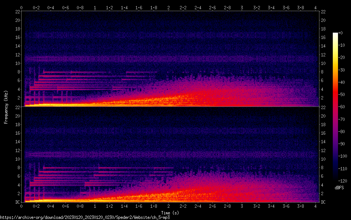Click the 'dBFS' label under the color scale
The width and height of the screenshot is (351, 220).
pos(339,188)
